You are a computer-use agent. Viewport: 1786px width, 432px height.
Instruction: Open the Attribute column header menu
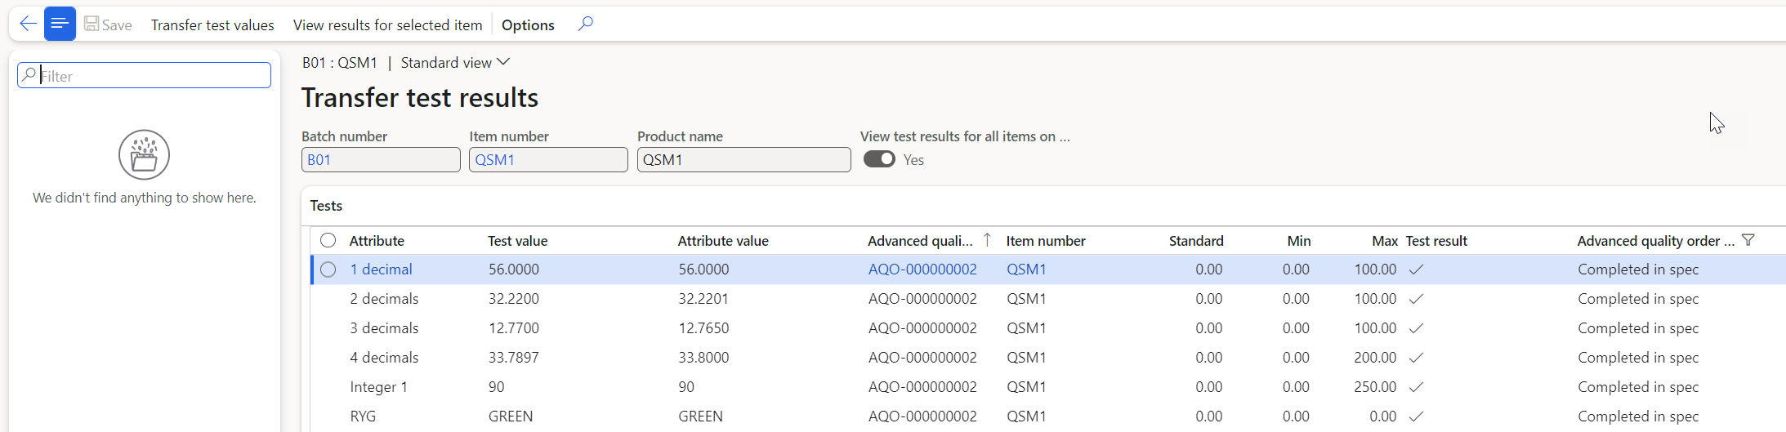[x=377, y=241]
